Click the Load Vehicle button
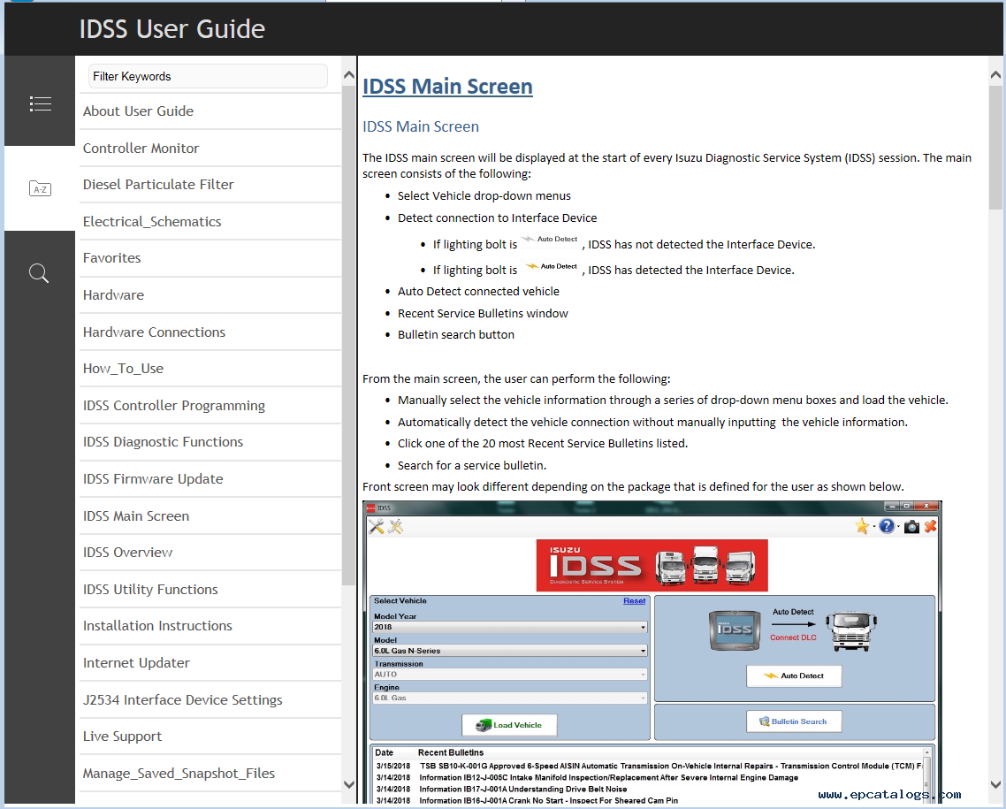This screenshot has height=809, width=1006. coord(509,725)
